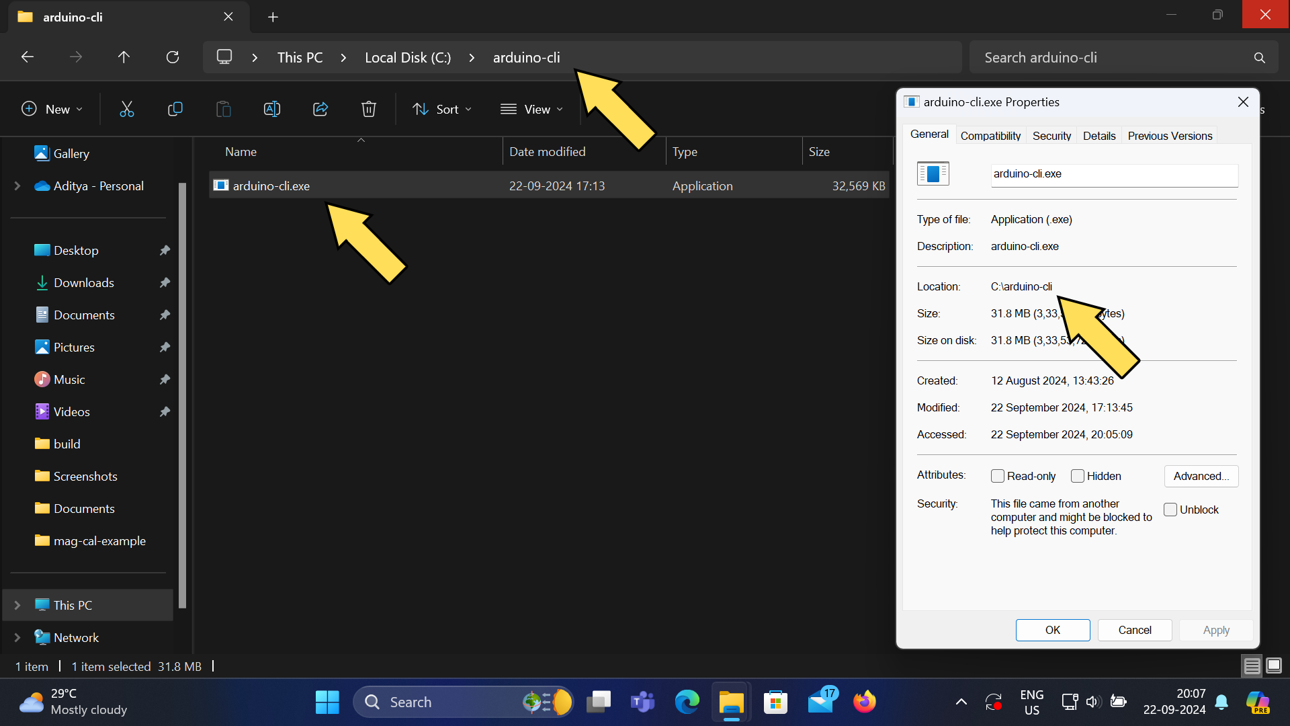Click the Paste clipboard icon
Viewport: 1290px width, 726px height.
[x=223, y=109]
